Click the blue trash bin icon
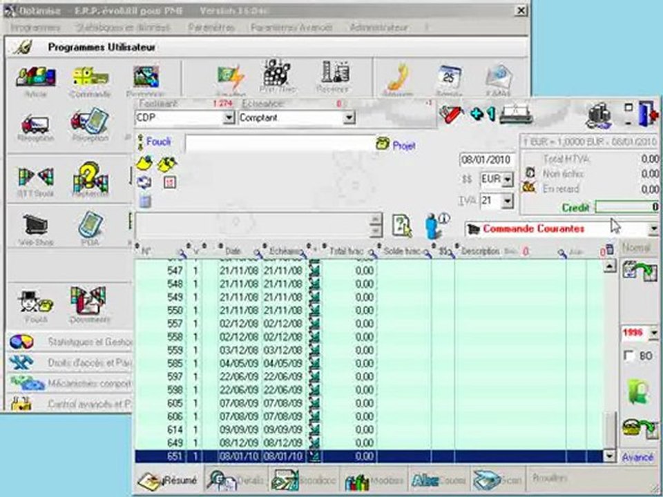 (x=145, y=202)
